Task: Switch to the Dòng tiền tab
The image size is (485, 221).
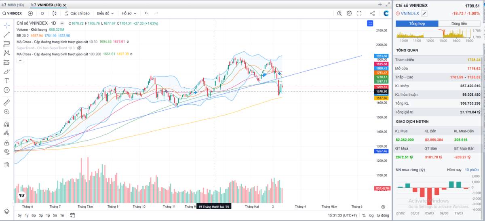Action: (x=459, y=23)
